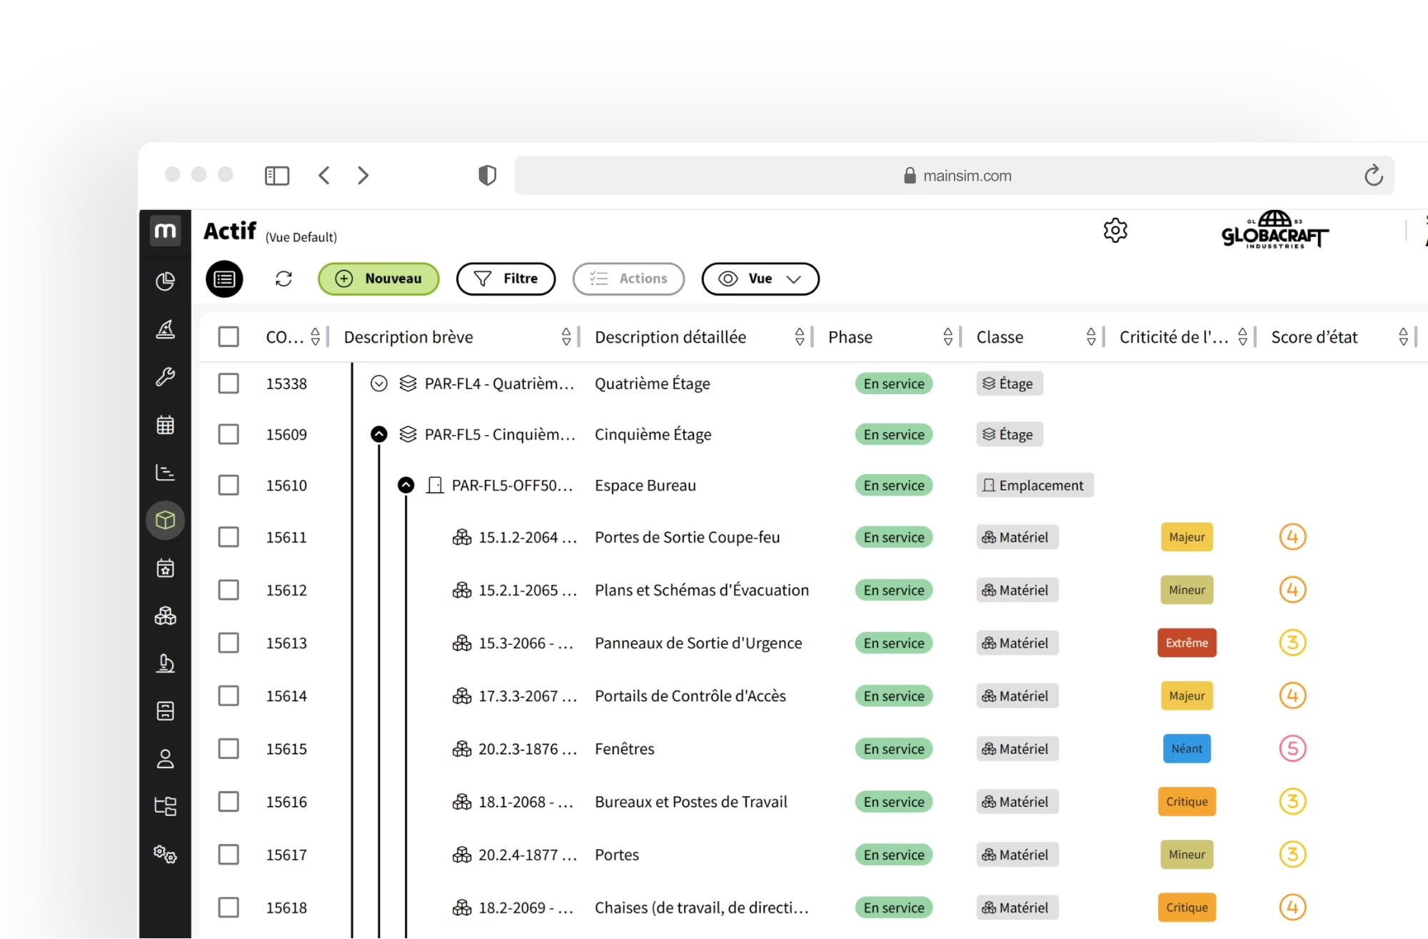
Task: Open the hierarchy tree sidebar icon
Action: pos(165,806)
